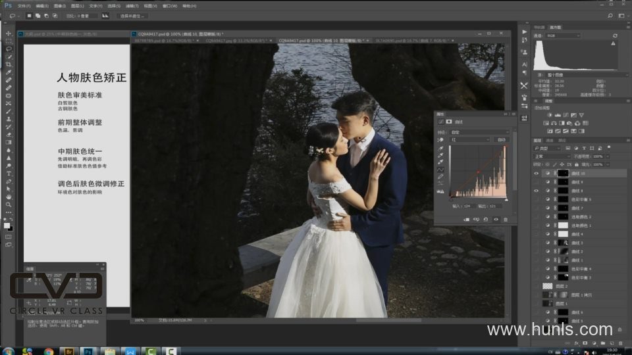Select the Gradient tool
632x355 pixels.
coord(9,143)
